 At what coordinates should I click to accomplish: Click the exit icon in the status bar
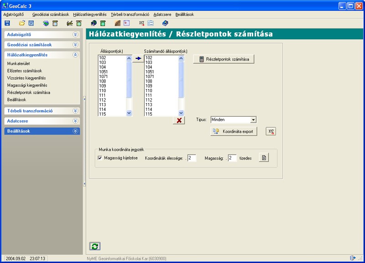click(353, 258)
